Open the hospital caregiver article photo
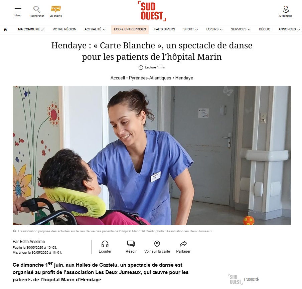This screenshot has height=289, width=302. pos(152,155)
